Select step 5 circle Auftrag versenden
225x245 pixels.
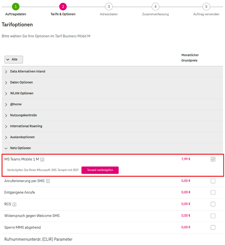206,7
